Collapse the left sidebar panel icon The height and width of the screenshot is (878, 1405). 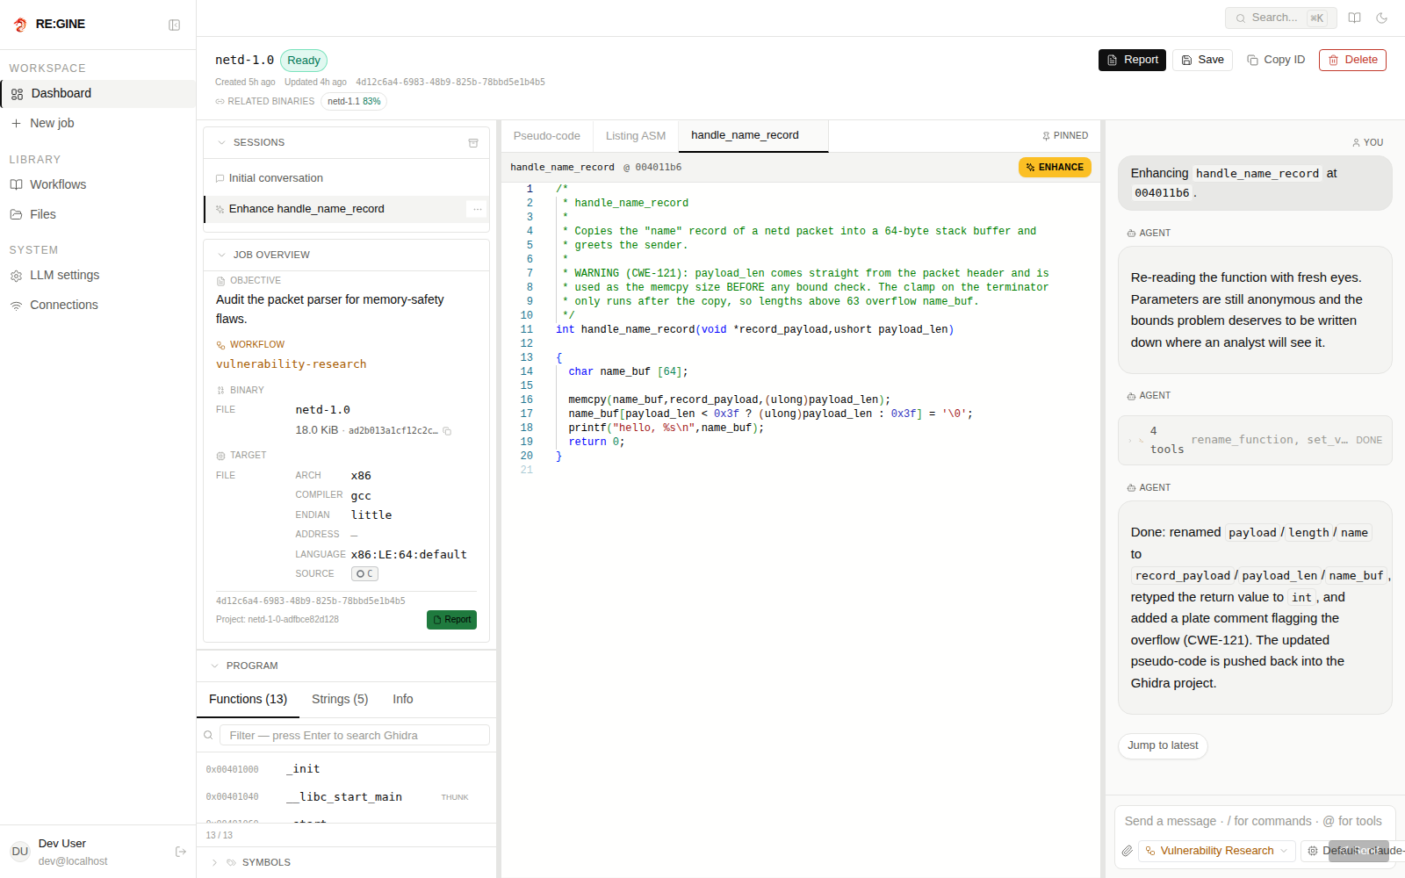pyautogui.click(x=174, y=25)
